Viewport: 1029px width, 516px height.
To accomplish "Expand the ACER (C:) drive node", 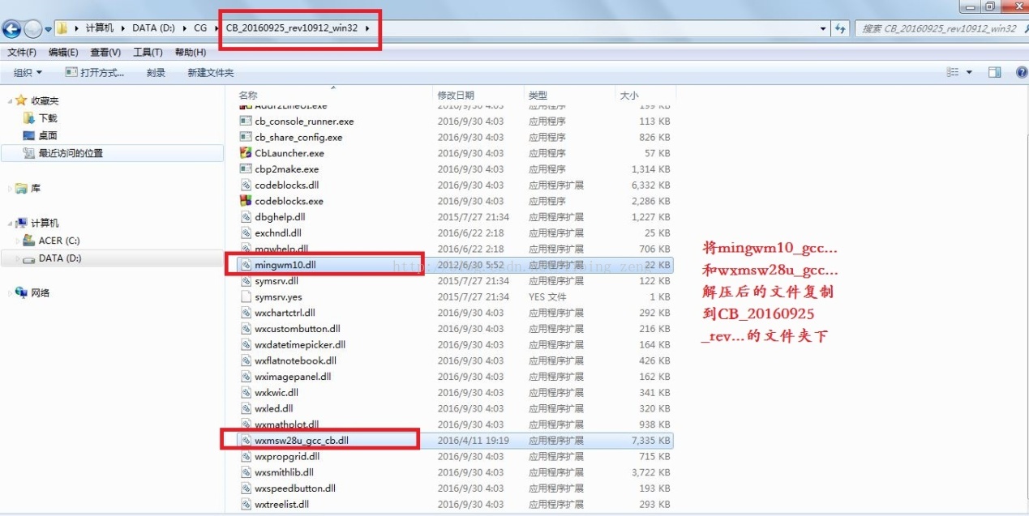I will click(18, 241).
